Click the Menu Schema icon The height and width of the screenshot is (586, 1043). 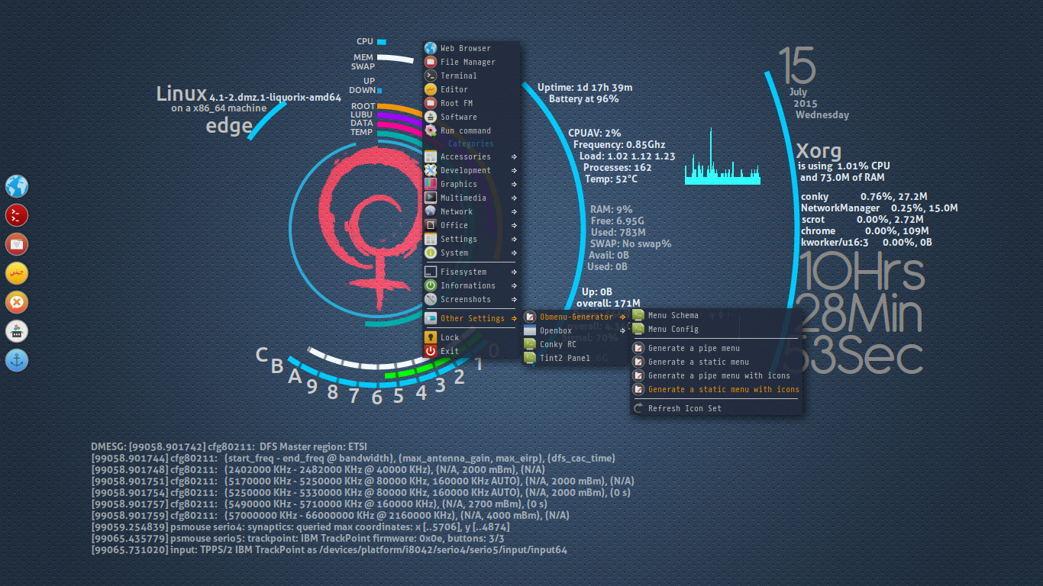(638, 315)
